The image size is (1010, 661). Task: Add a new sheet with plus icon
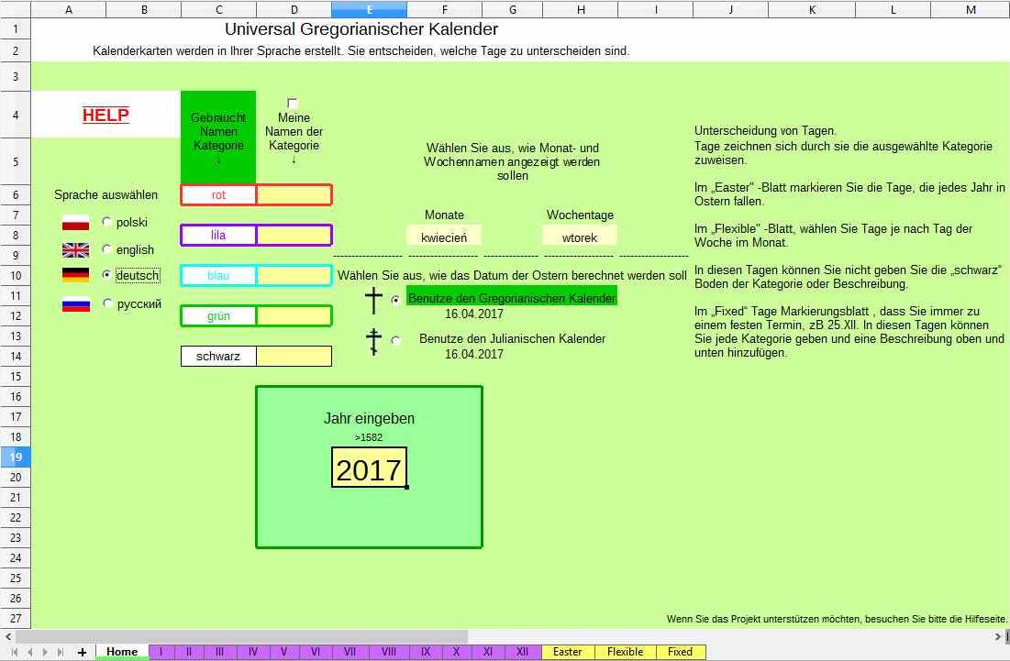[x=82, y=652]
